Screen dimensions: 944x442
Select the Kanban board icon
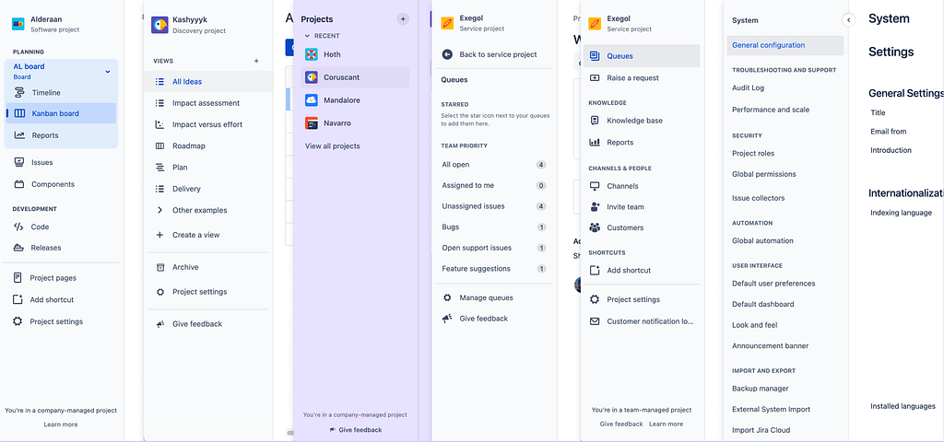(x=19, y=113)
